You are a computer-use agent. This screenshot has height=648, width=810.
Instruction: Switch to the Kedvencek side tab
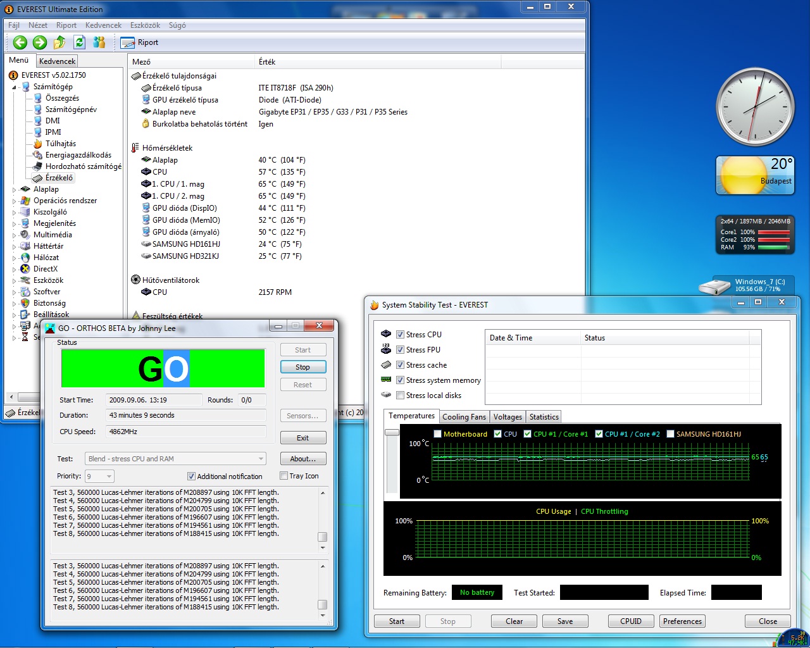(57, 61)
